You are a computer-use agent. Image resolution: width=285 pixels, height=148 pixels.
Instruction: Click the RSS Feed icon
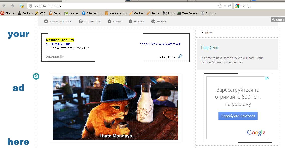(130, 21)
